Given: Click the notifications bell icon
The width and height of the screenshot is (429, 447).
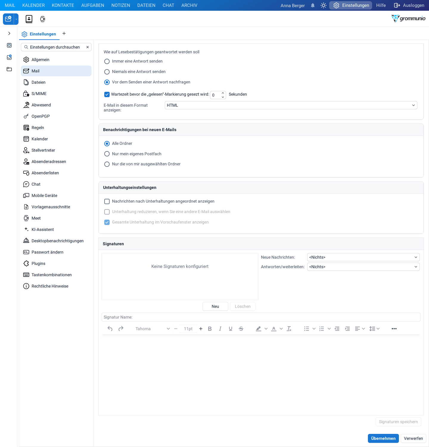Looking at the screenshot, I should (313, 5).
